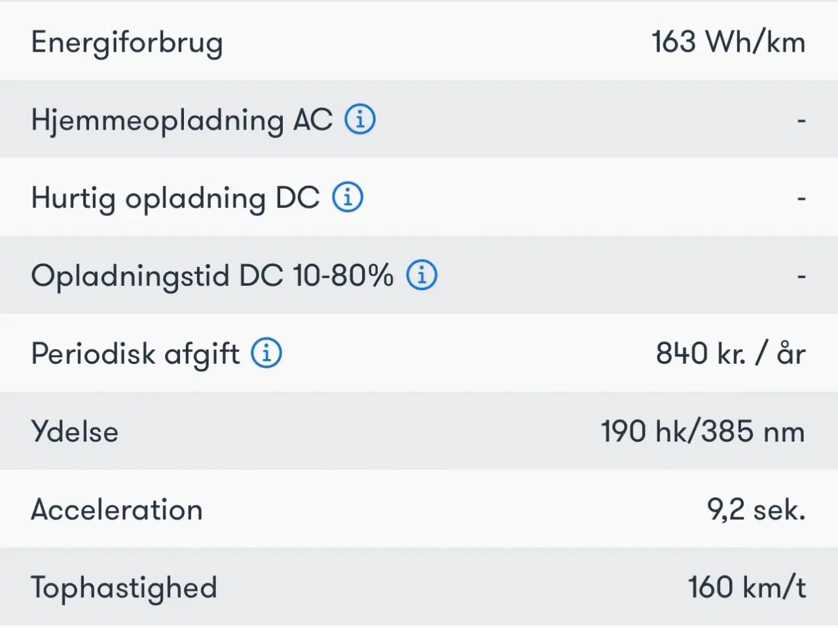Tap info icon beside Hurtig opladning DC
The width and height of the screenshot is (838, 628).
(348, 197)
